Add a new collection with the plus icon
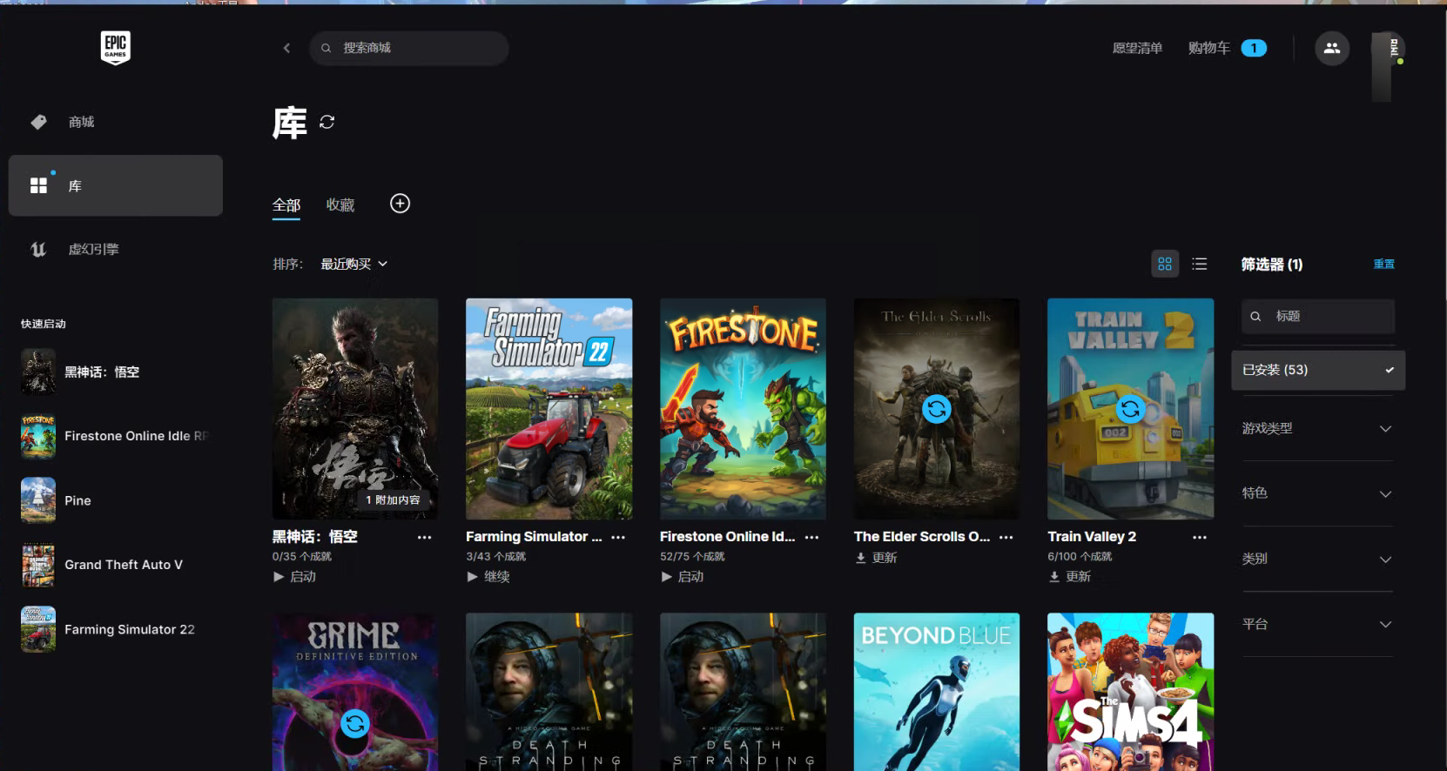The image size is (1447, 771). point(400,204)
